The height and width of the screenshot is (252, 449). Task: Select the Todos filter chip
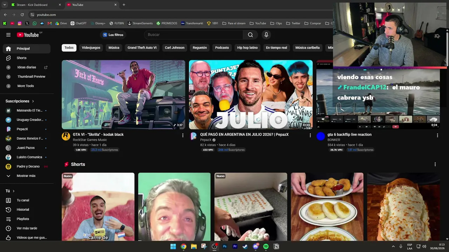tap(69, 48)
